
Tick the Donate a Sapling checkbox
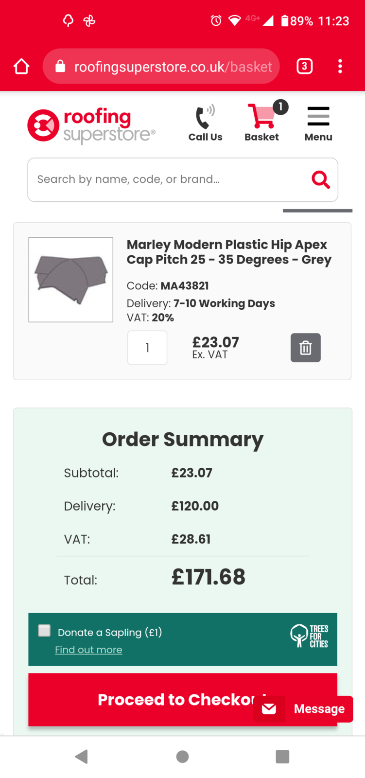point(44,631)
